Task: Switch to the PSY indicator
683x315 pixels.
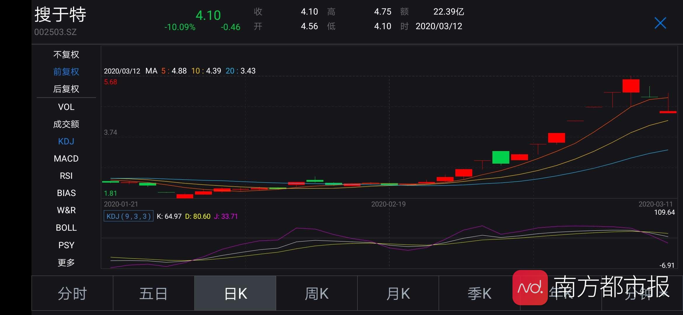Action: [x=66, y=245]
